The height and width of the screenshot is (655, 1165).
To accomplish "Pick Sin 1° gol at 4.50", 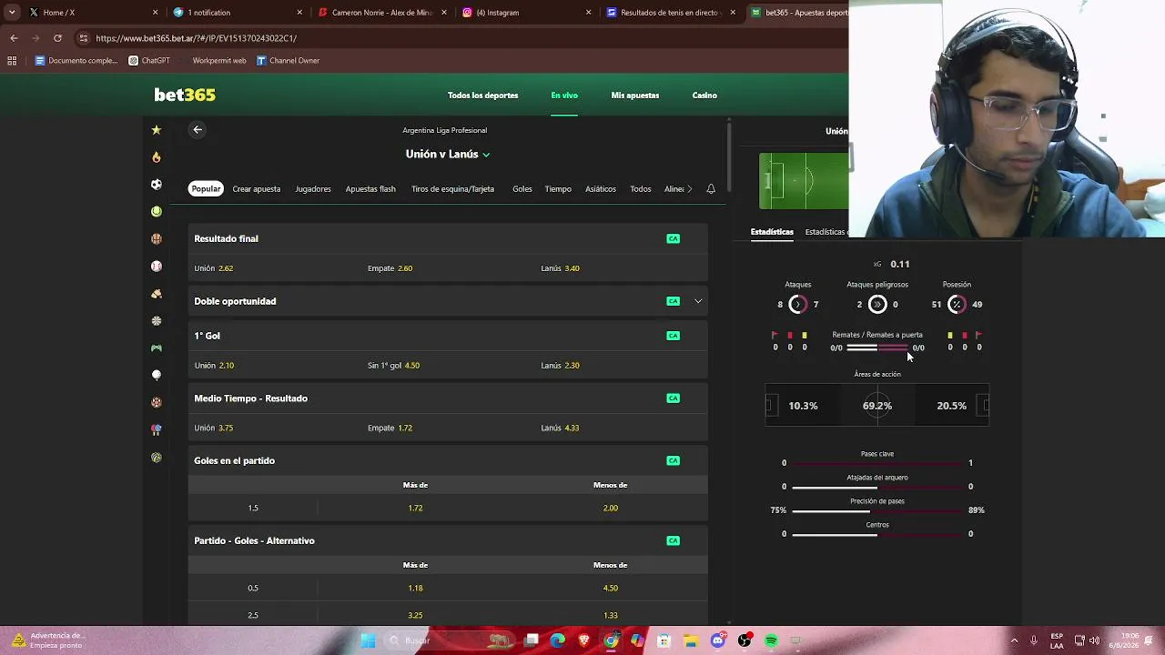I will pyautogui.click(x=448, y=366).
